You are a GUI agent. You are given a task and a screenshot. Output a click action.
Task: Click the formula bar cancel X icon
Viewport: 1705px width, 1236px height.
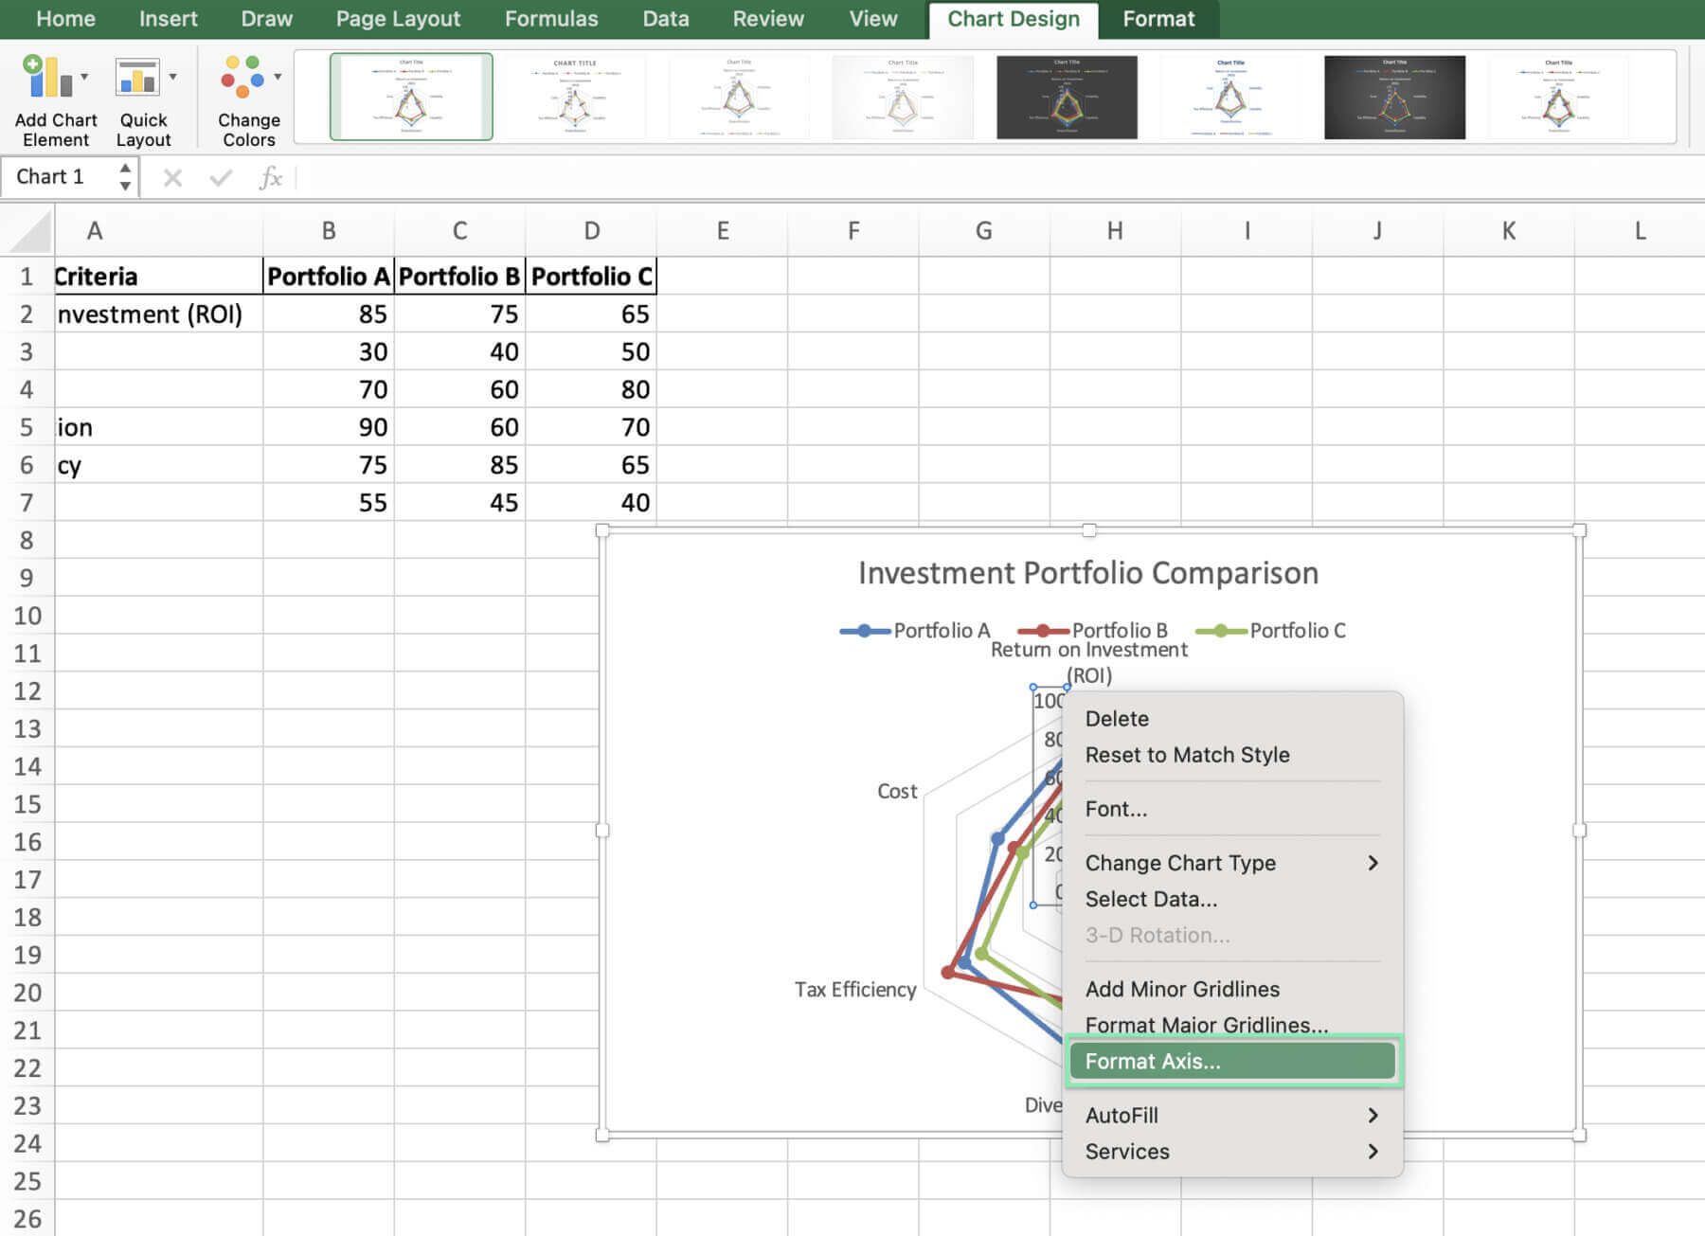pyautogui.click(x=172, y=177)
